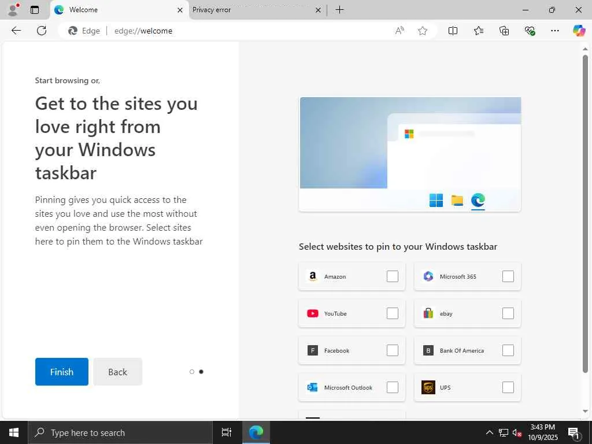Click the Finish button
The width and height of the screenshot is (592, 444).
pyautogui.click(x=61, y=372)
